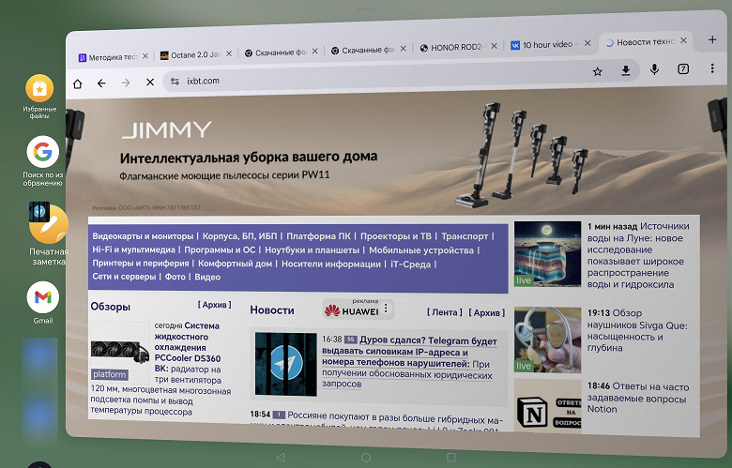Image resolution: width=732 pixels, height=468 pixels.
Task: Switch to the Методика тест tab
Action: pyautogui.click(x=109, y=57)
